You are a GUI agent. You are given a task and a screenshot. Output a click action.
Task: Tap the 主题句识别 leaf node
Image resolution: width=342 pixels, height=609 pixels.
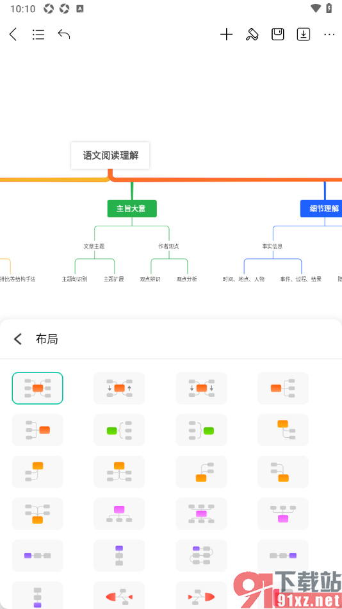tap(74, 279)
